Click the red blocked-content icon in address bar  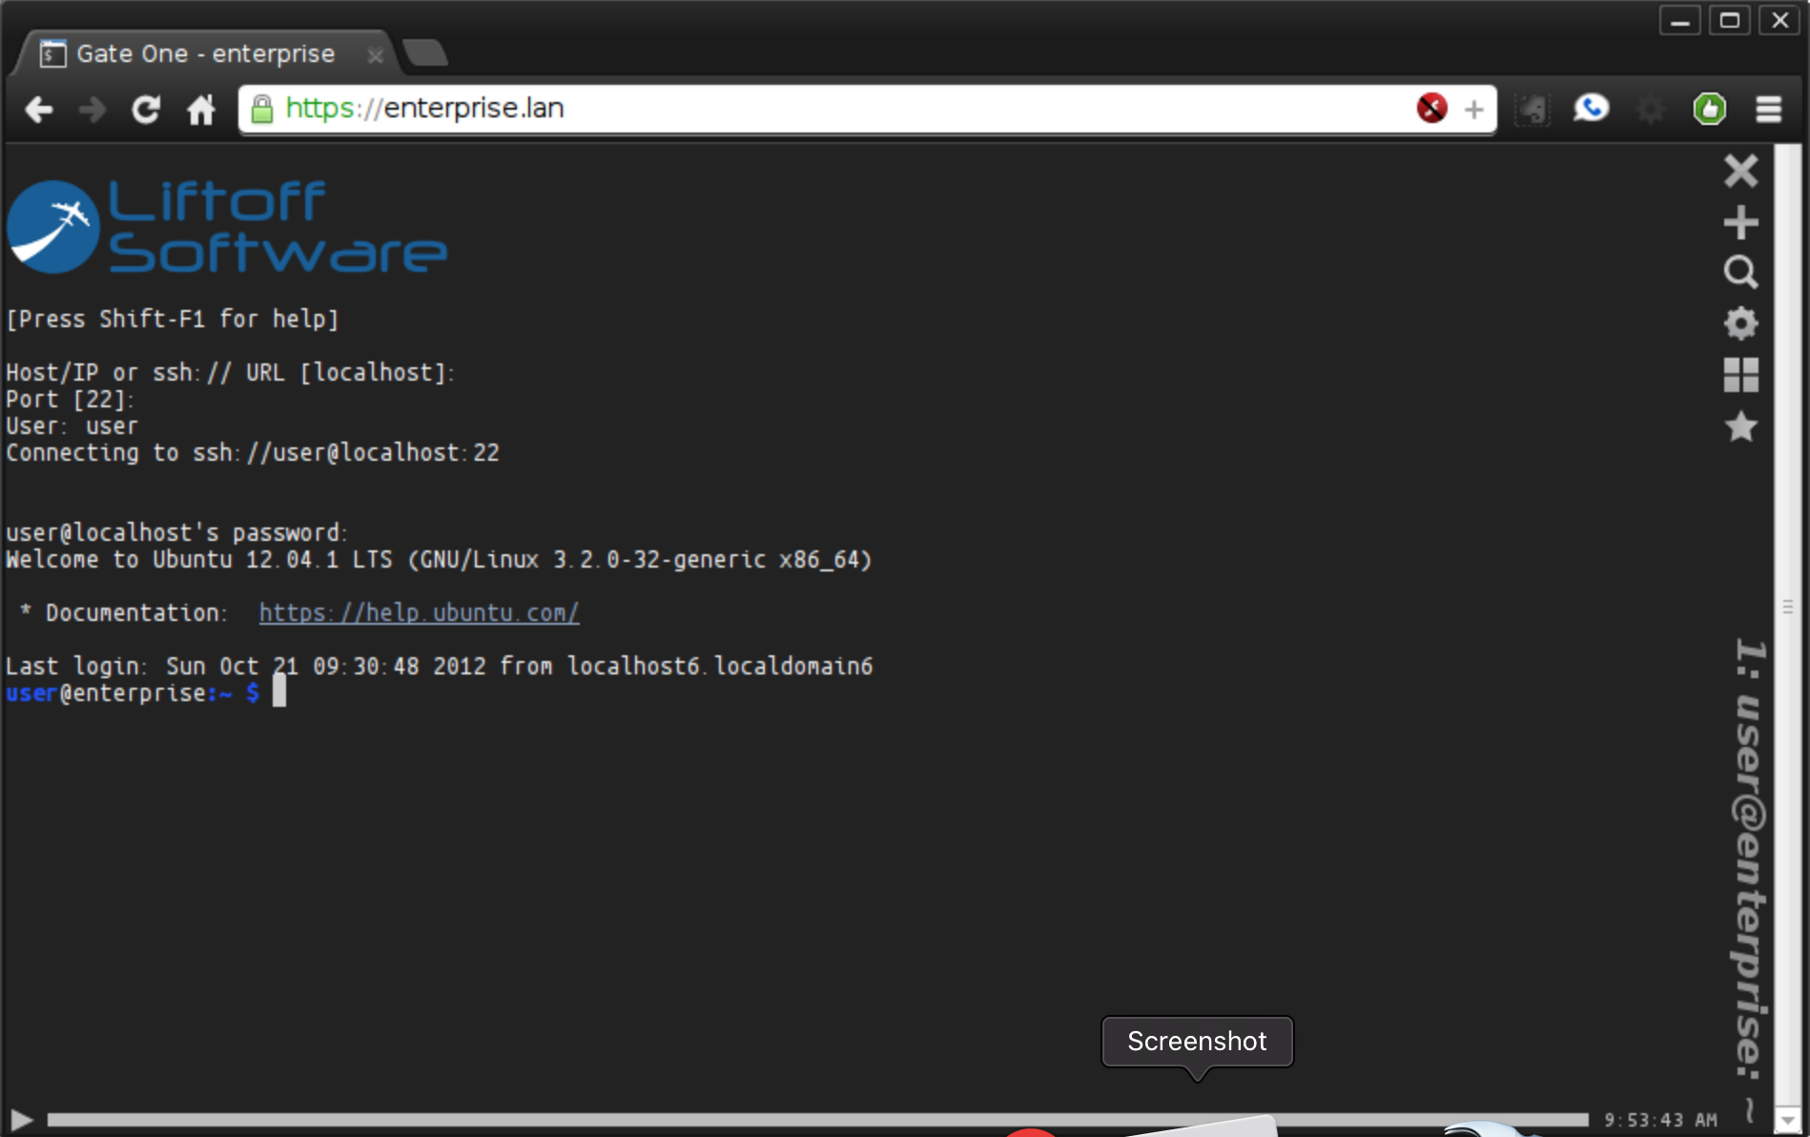coord(1431,109)
